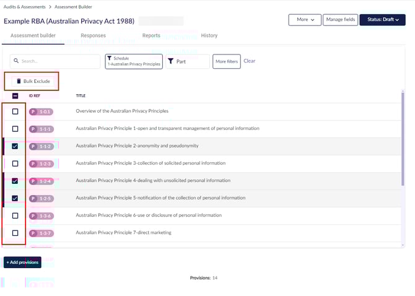
Task: Open the Part filter dropdown
Action: click(188, 61)
